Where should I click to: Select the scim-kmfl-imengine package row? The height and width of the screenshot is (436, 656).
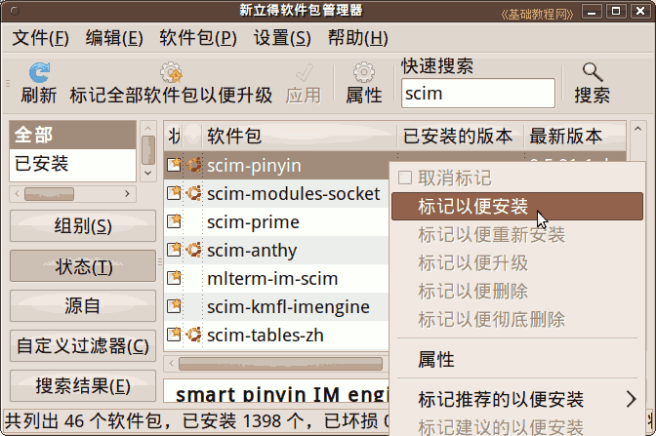[276, 307]
